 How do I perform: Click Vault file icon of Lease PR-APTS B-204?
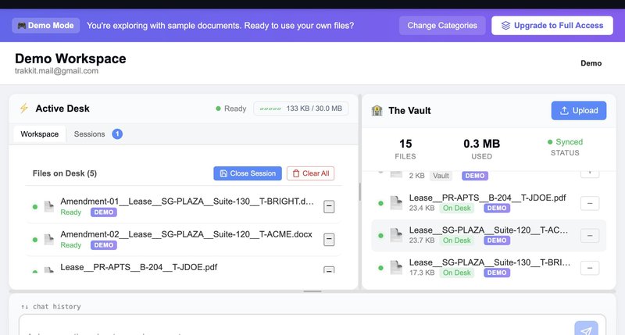coord(396,203)
